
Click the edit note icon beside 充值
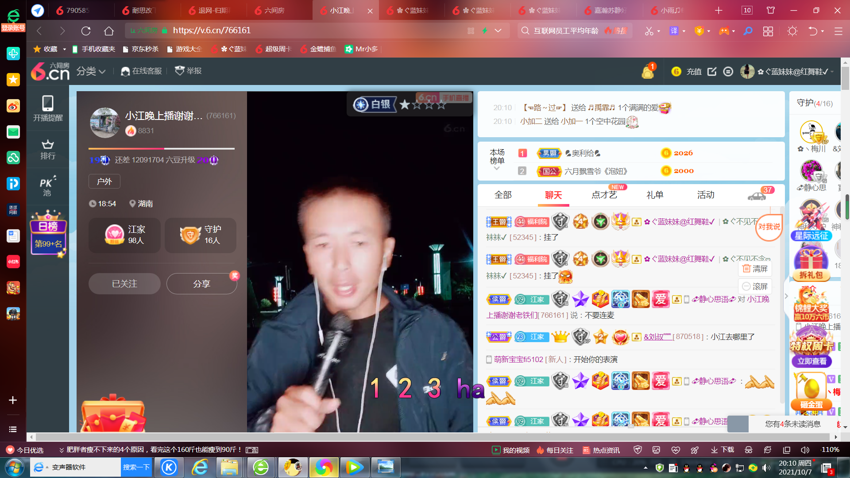[x=712, y=71]
